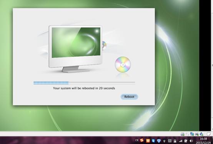Open the Sogou orange S tray icon
The height and width of the screenshot is (144, 213).
pos(142,140)
